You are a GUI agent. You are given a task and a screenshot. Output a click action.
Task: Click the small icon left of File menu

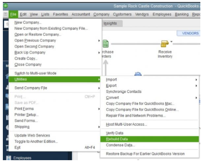[6, 14]
